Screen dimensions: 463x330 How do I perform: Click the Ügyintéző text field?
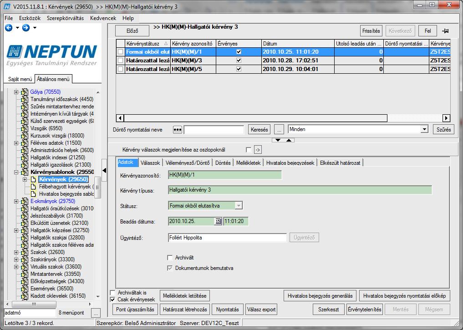coord(227,238)
